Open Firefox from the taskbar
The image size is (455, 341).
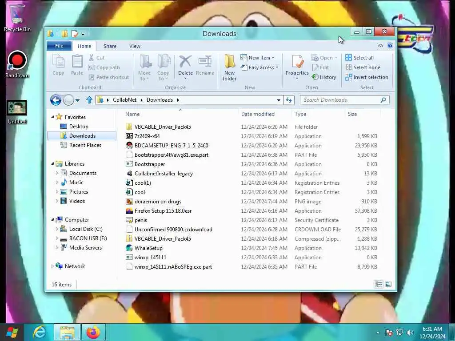[93, 332]
